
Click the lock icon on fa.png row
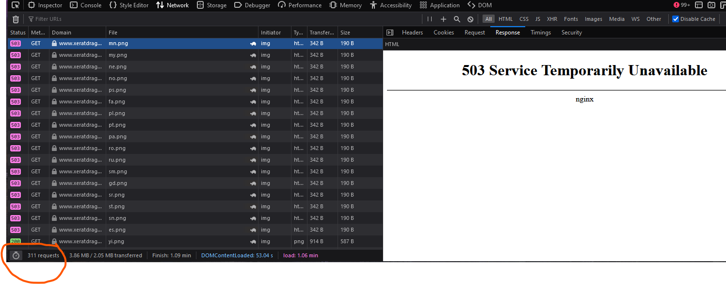coord(54,101)
